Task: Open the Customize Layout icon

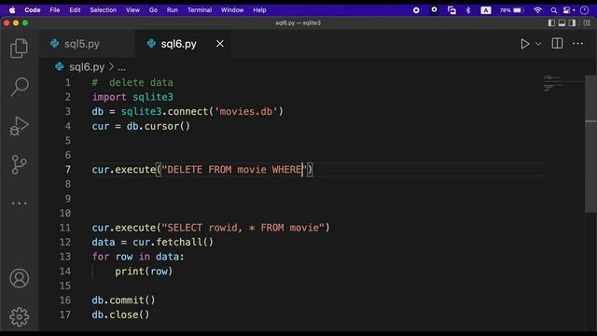Action: point(587,22)
